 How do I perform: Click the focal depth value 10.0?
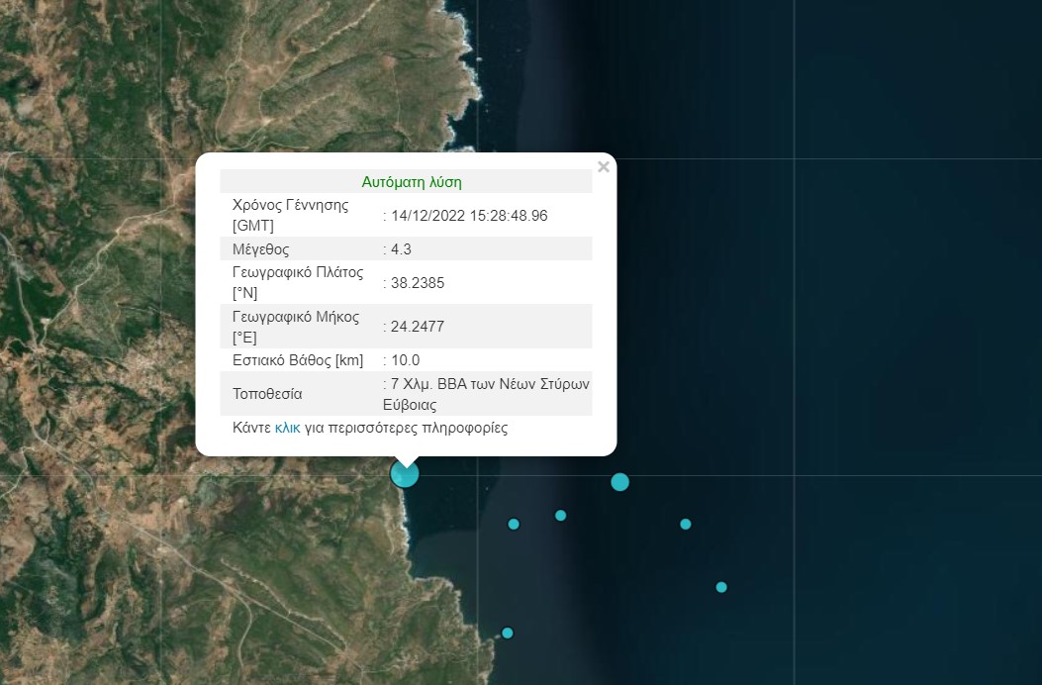click(406, 360)
